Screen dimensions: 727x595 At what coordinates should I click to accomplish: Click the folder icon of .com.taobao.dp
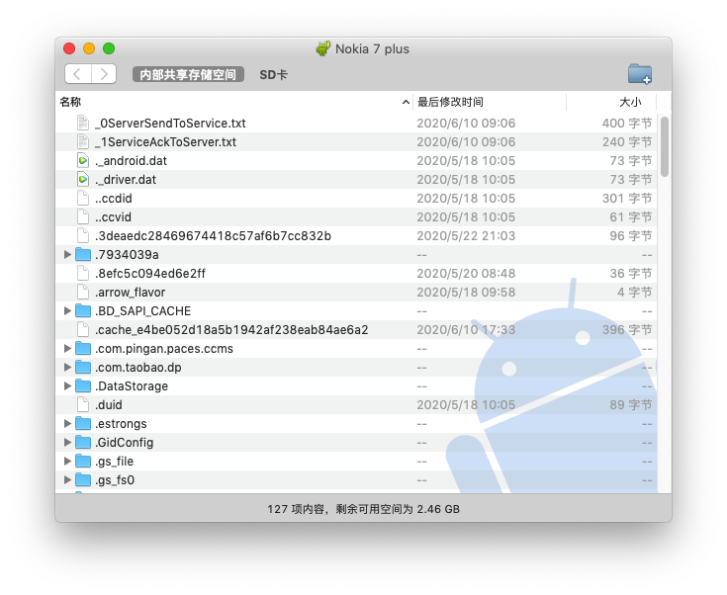click(83, 368)
